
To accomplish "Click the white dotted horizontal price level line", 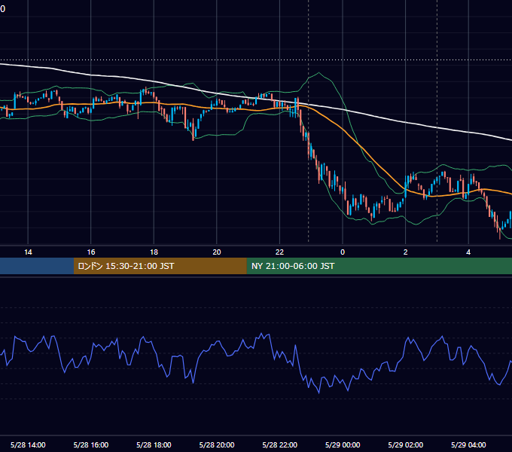I will point(256,60).
